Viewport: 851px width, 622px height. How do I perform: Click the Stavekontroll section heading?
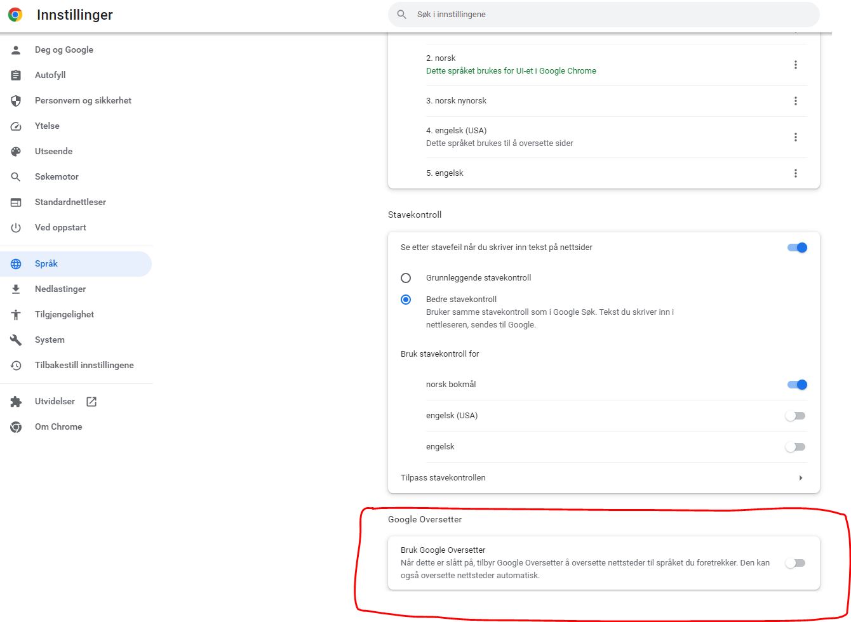click(x=415, y=215)
